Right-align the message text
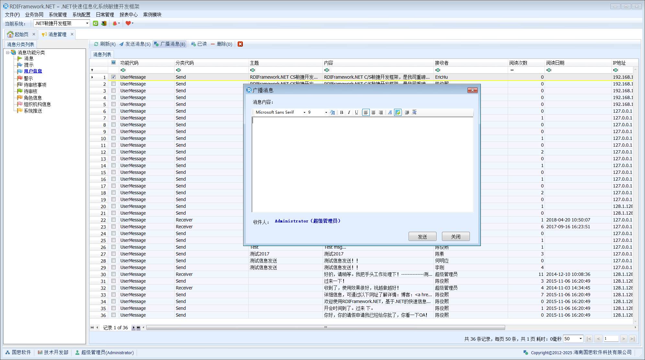Screen dimensions: 645x360 point(381,112)
